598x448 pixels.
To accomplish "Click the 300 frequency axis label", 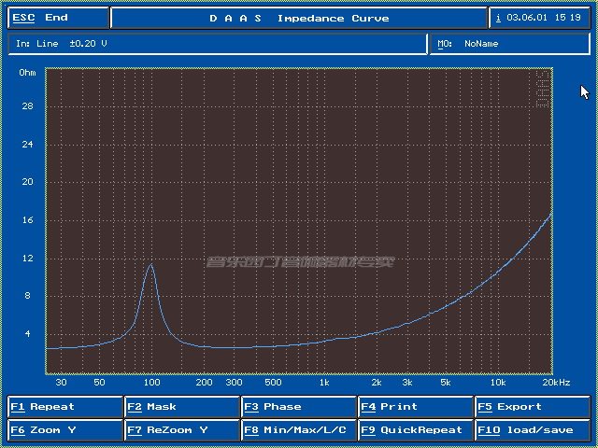I will point(235,382).
